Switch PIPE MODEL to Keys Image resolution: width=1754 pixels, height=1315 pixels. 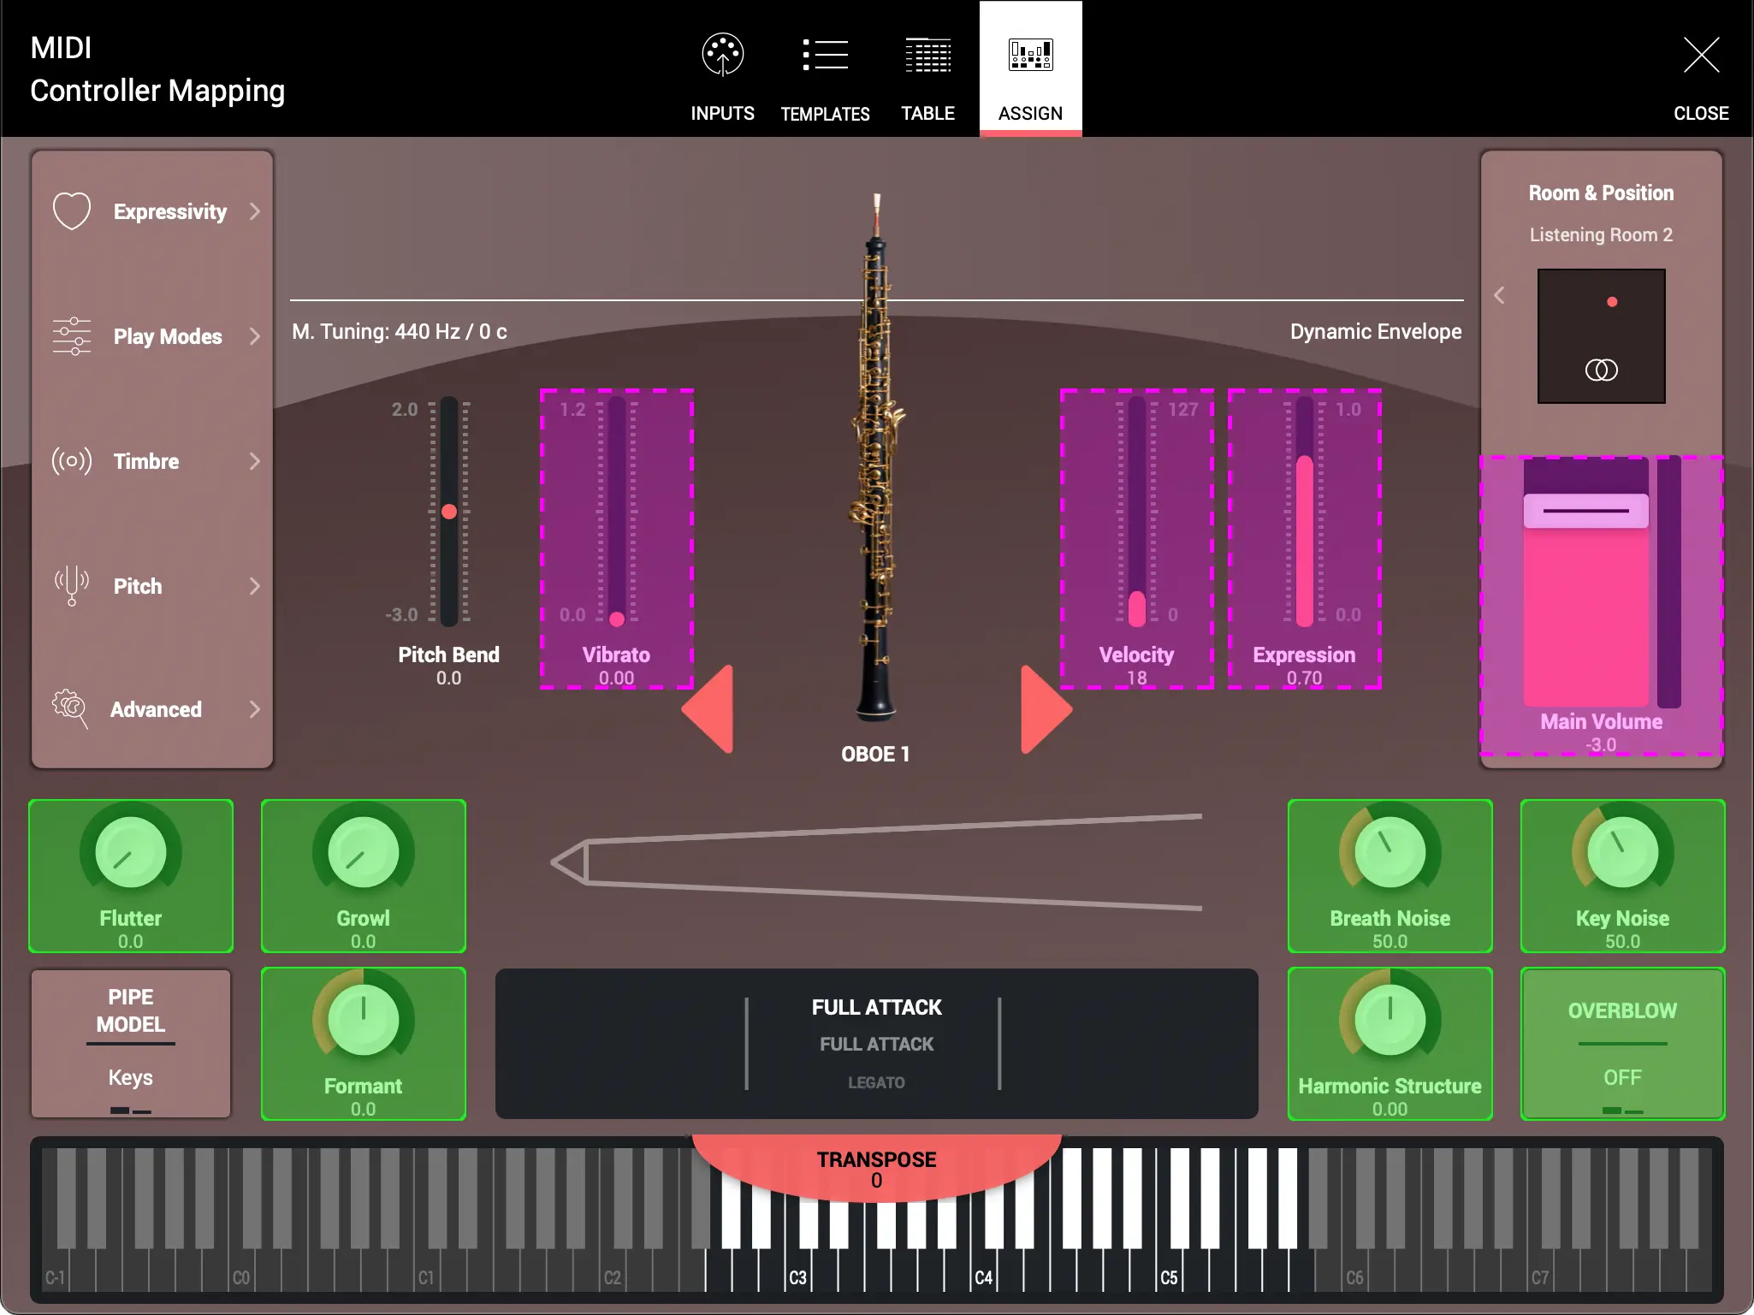coord(130,1077)
